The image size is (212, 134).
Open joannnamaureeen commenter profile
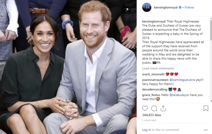pos(155,80)
